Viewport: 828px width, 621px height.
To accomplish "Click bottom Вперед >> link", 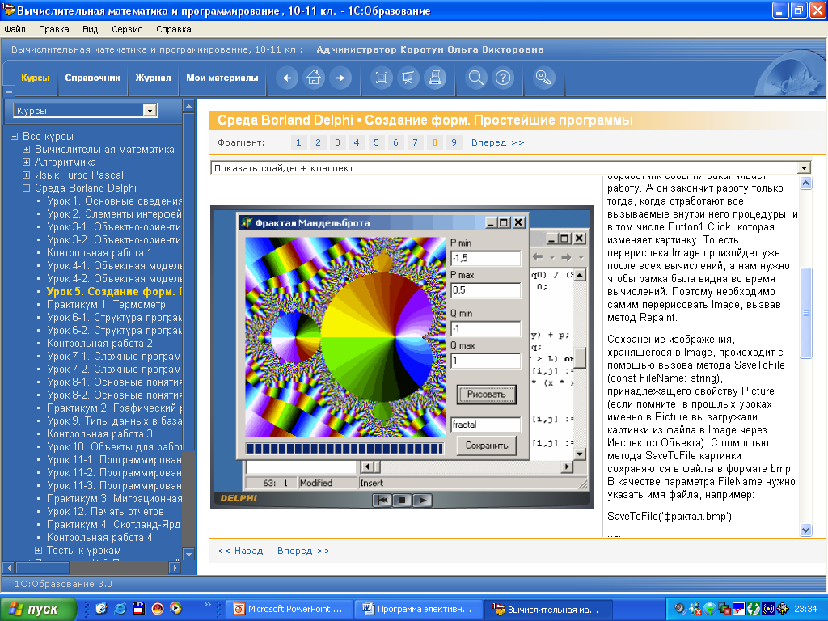I will click(x=304, y=551).
